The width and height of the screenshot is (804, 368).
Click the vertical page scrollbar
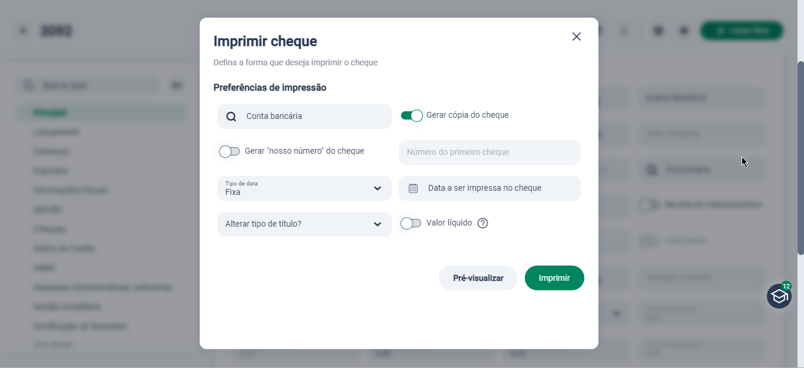point(800,158)
